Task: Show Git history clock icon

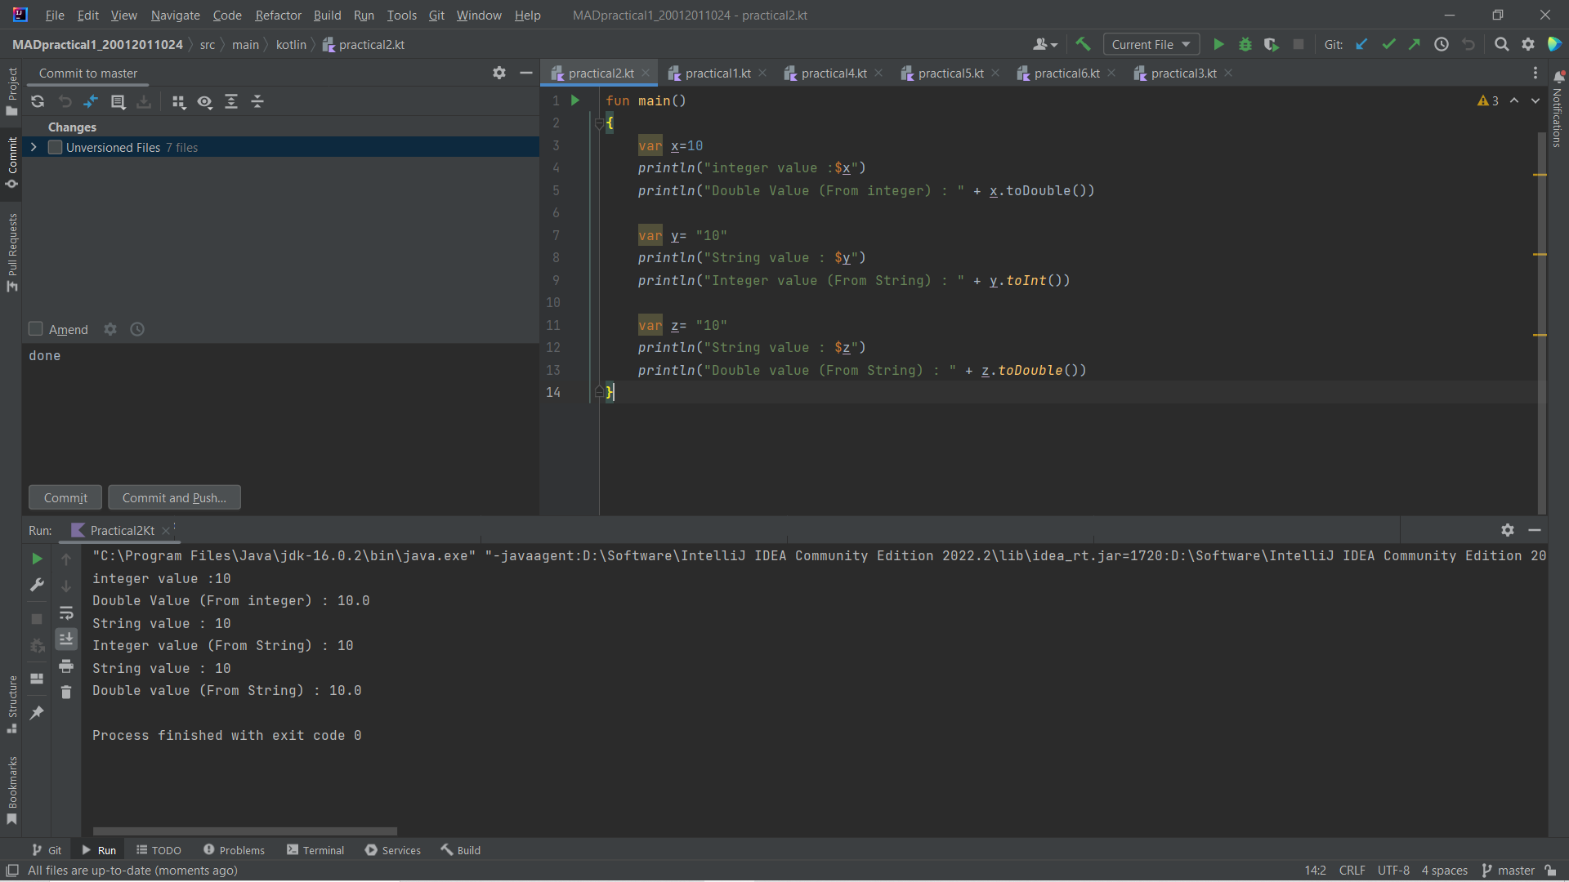Action: pyautogui.click(x=1442, y=44)
